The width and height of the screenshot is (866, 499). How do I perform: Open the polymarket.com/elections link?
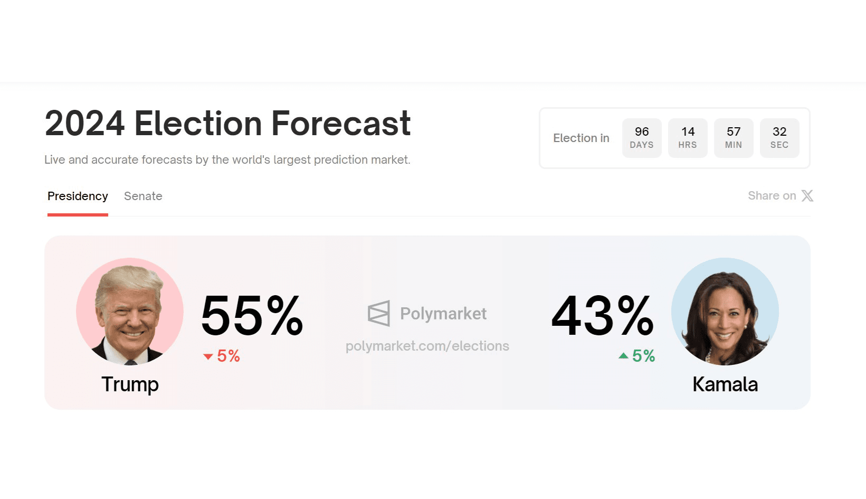[427, 346]
